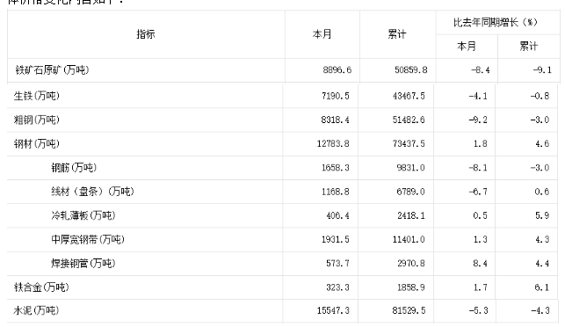Click the 冷轧薄板(万吨) row label
The height and width of the screenshot is (327, 565).
coord(83,215)
